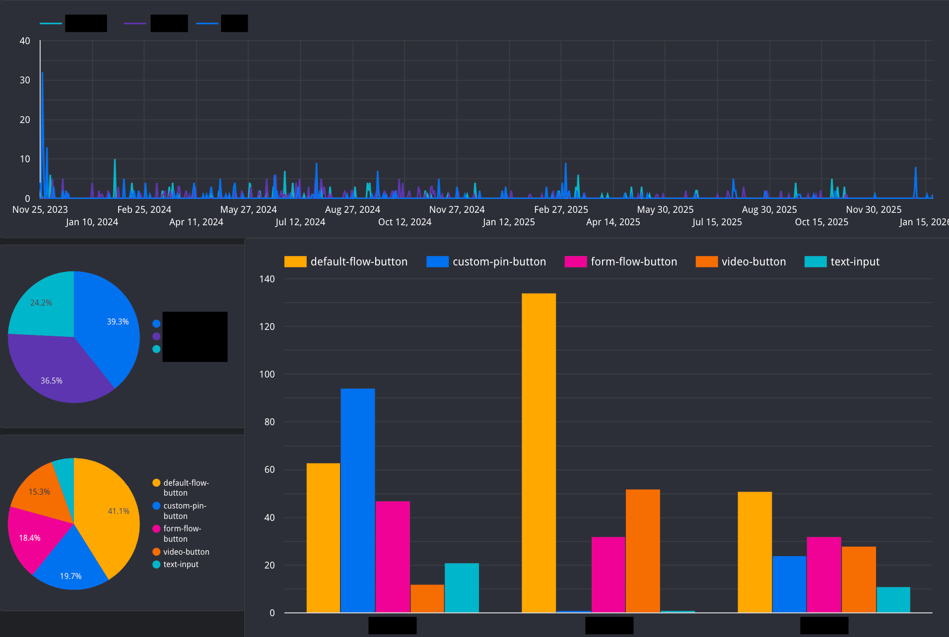Click the blue dot in upper pie legend
This screenshot has width=949, height=637.
point(156,323)
